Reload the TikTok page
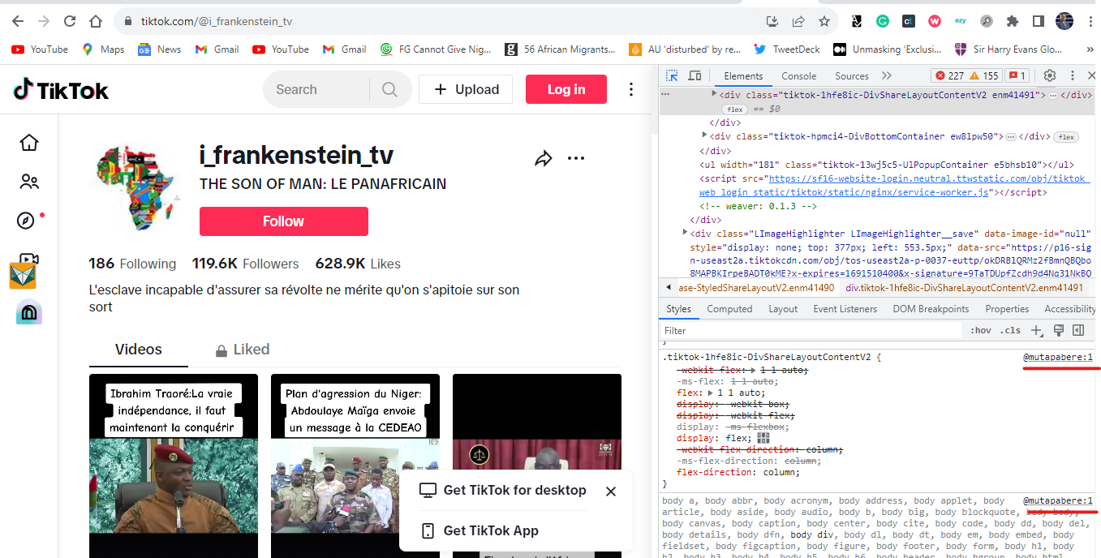The image size is (1101, 558). 70,21
